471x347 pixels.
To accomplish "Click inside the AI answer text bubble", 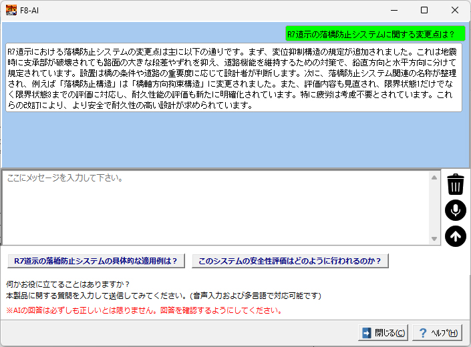I will click(234, 78).
